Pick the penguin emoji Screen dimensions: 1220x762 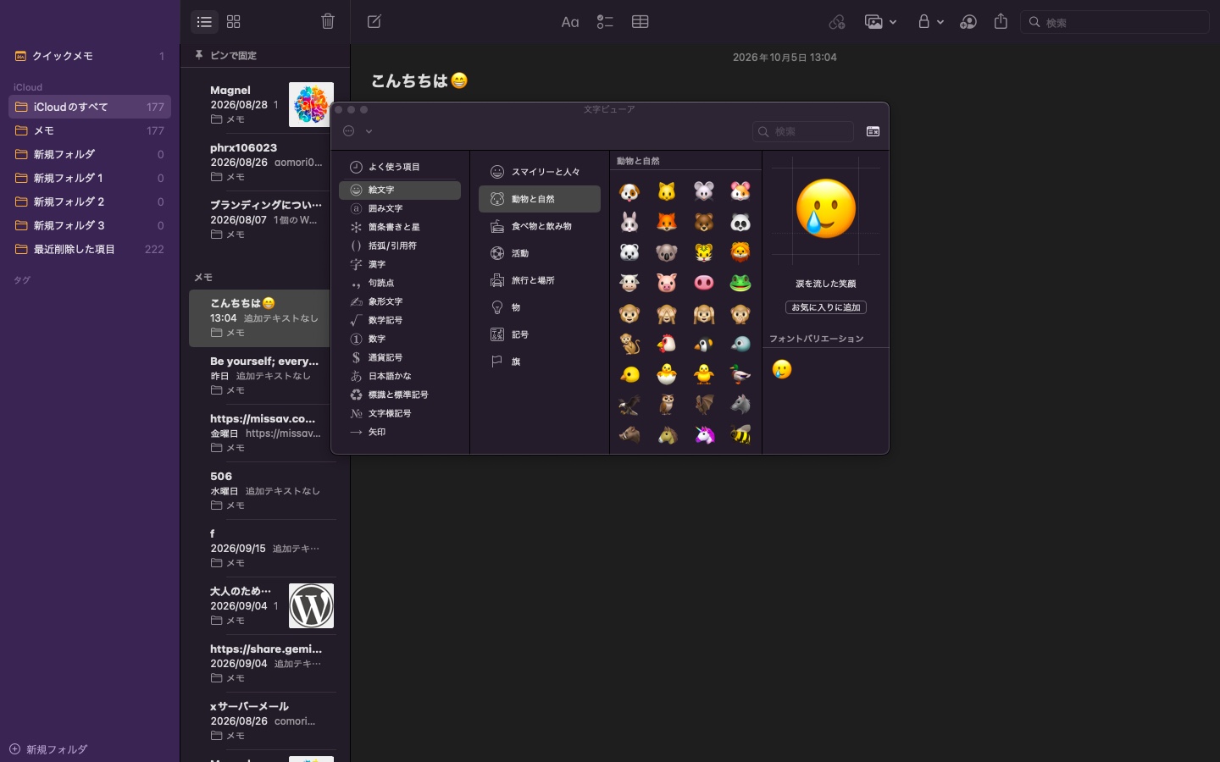pyautogui.click(x=704, y=344)
